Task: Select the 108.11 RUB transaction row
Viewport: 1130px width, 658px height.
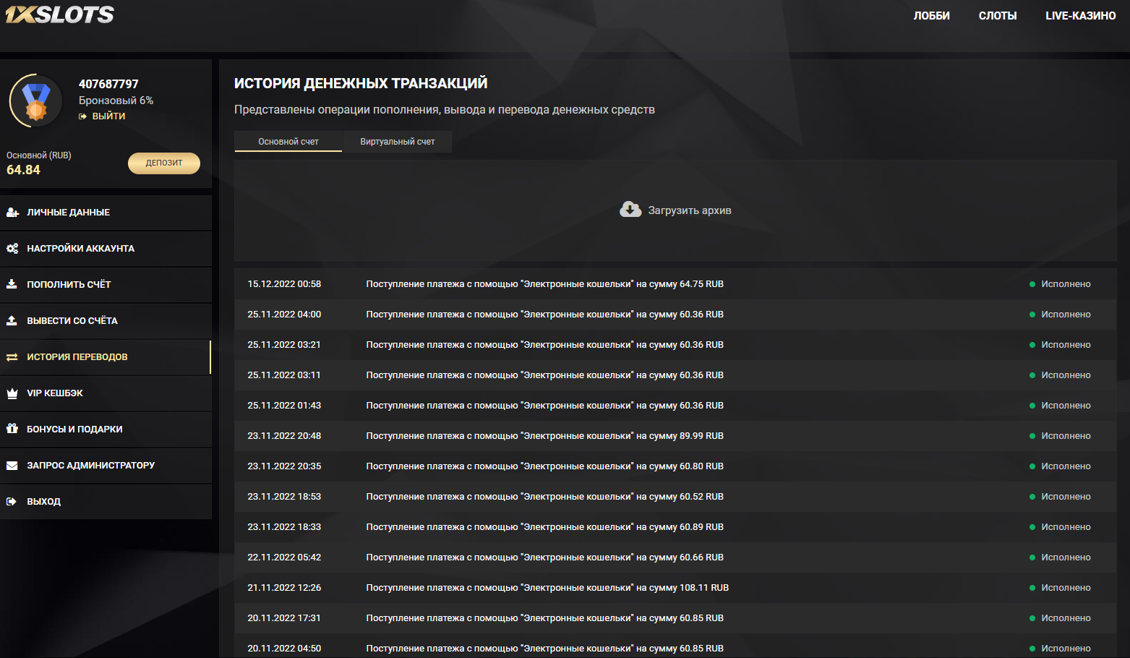Action: pos(547,588)
